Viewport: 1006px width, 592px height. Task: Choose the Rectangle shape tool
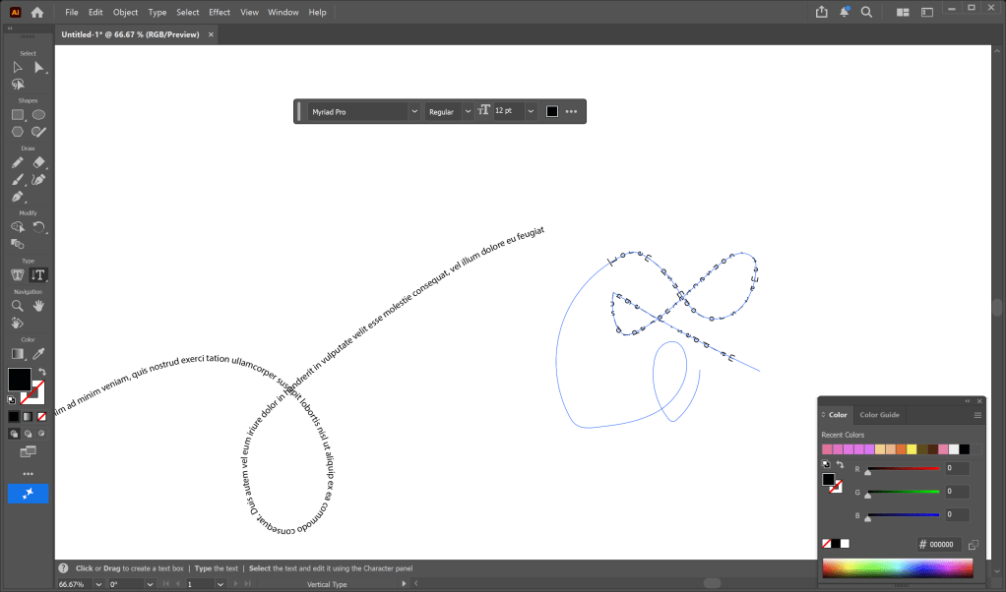18,114
